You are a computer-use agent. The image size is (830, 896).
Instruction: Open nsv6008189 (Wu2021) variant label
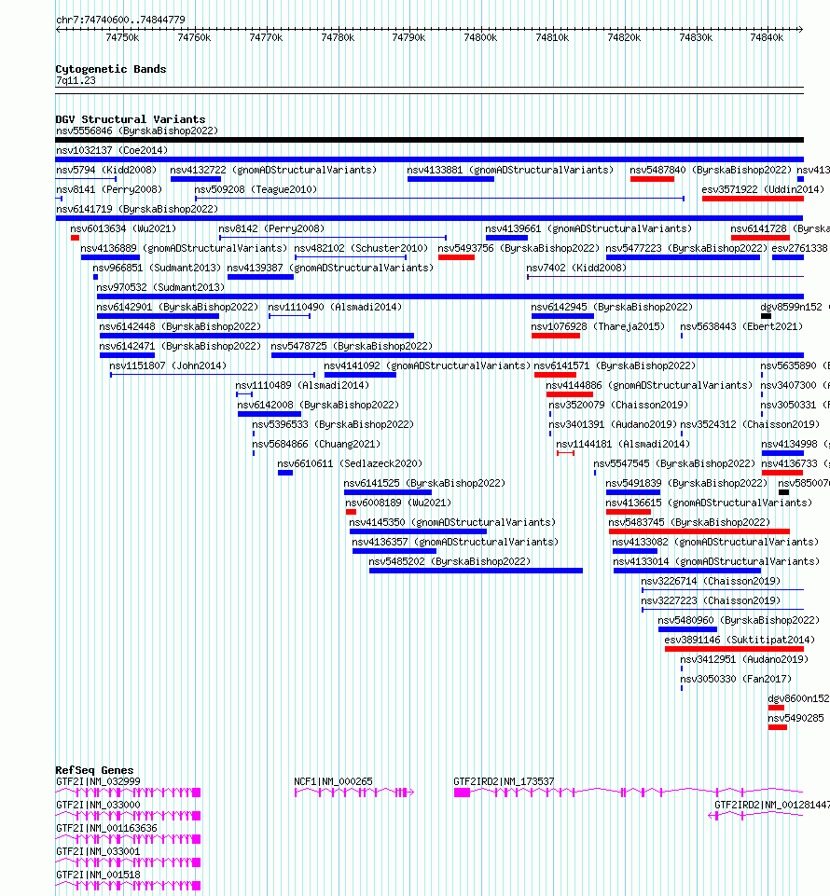click(x=398, y=503)
